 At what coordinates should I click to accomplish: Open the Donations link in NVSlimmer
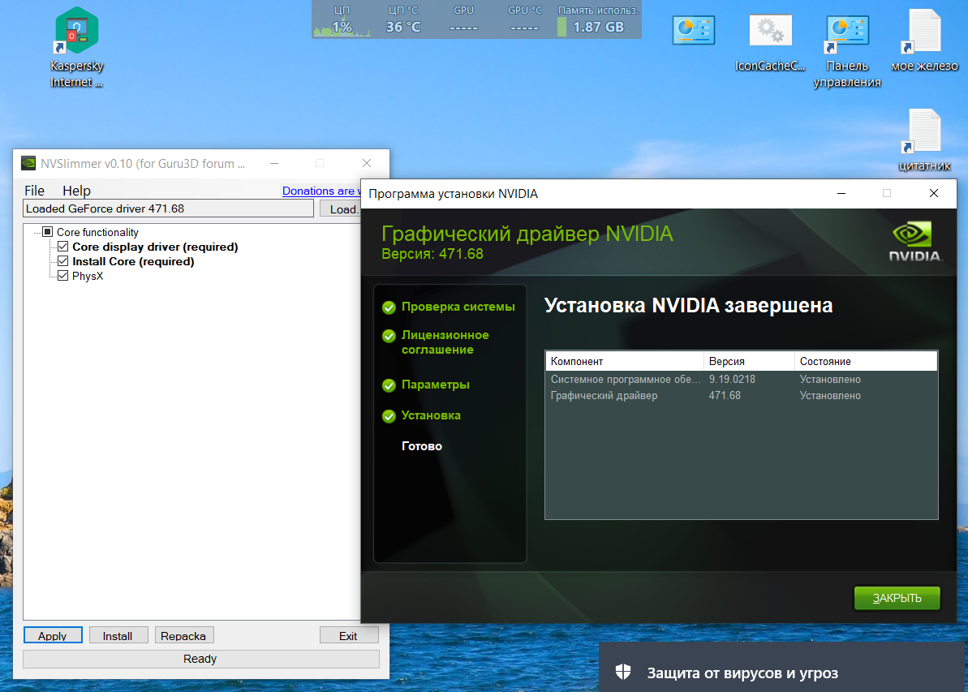tap(321, 191)
